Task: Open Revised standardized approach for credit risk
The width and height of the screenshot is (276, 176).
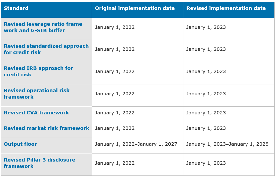Action: (x=46, y=49)
